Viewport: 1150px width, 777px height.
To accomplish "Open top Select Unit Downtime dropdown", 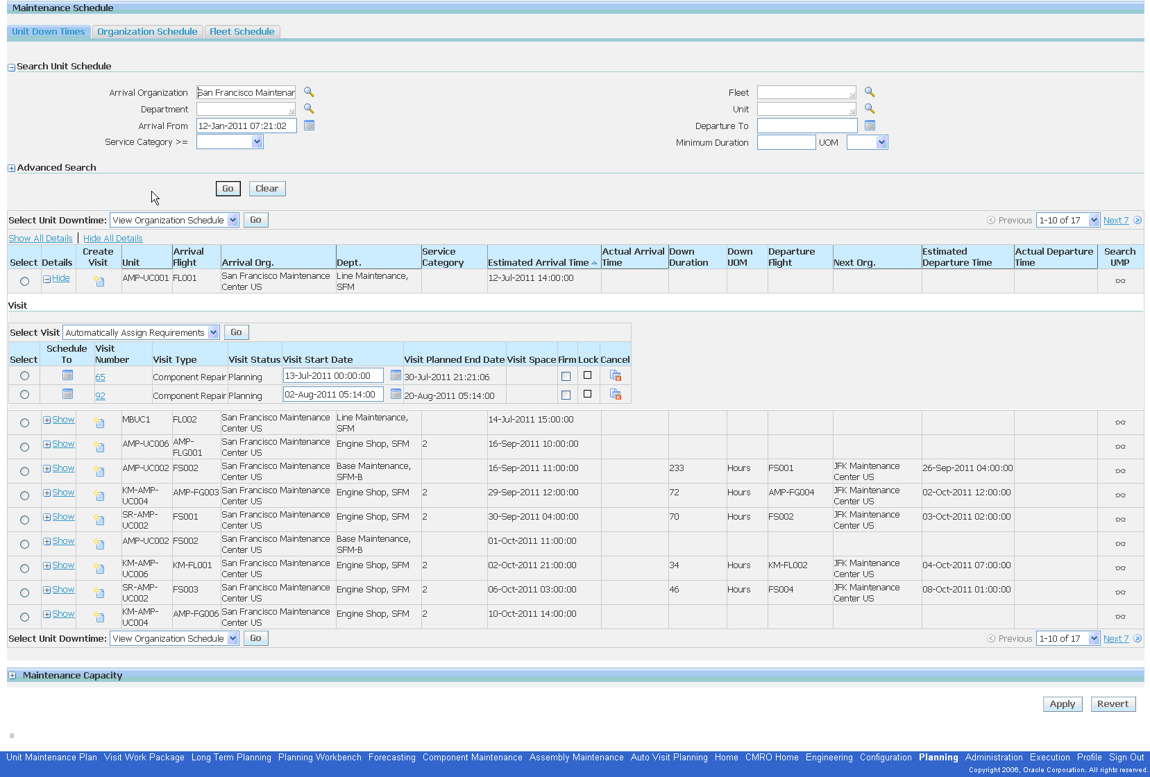I will (x=174, y=220).
